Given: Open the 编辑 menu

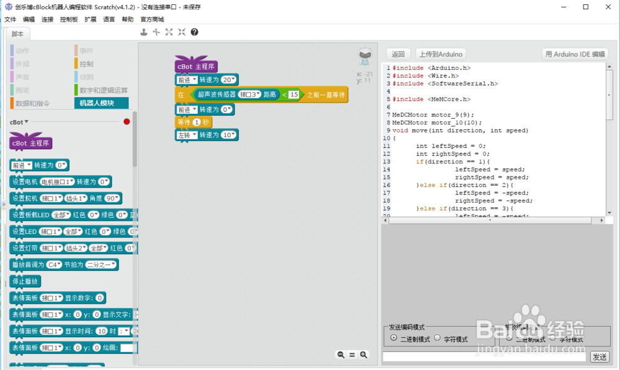Looking at the screenshot, I should tap(29, 19).
